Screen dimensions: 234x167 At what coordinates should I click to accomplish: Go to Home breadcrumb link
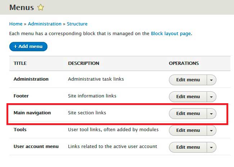[16, 24]
